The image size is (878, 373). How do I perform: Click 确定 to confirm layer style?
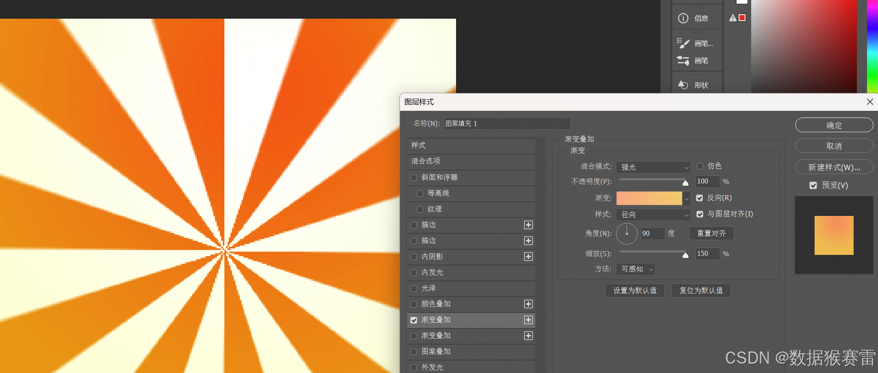point(834,125)
